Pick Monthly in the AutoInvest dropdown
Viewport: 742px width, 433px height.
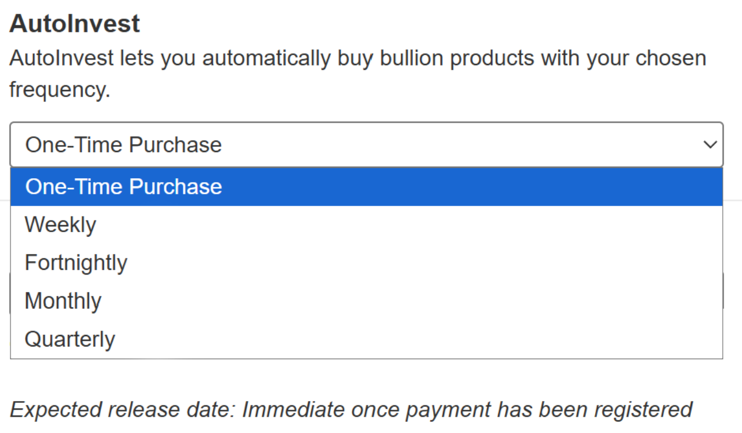pyautogui.click(x=63, y=301)
